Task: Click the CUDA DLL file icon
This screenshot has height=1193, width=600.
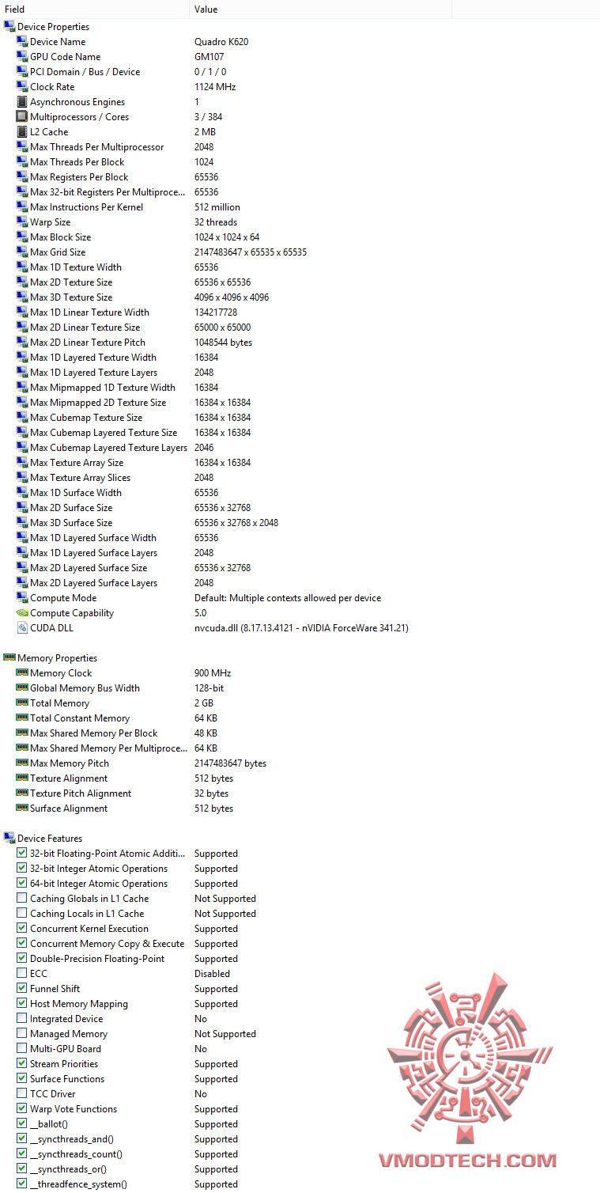Action: [22, 627]
